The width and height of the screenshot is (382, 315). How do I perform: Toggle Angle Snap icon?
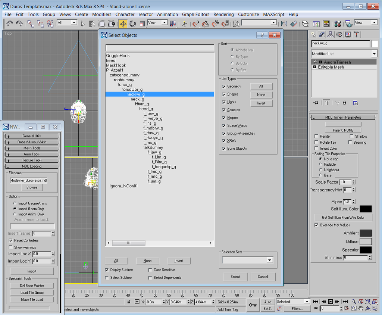point(206,24)
